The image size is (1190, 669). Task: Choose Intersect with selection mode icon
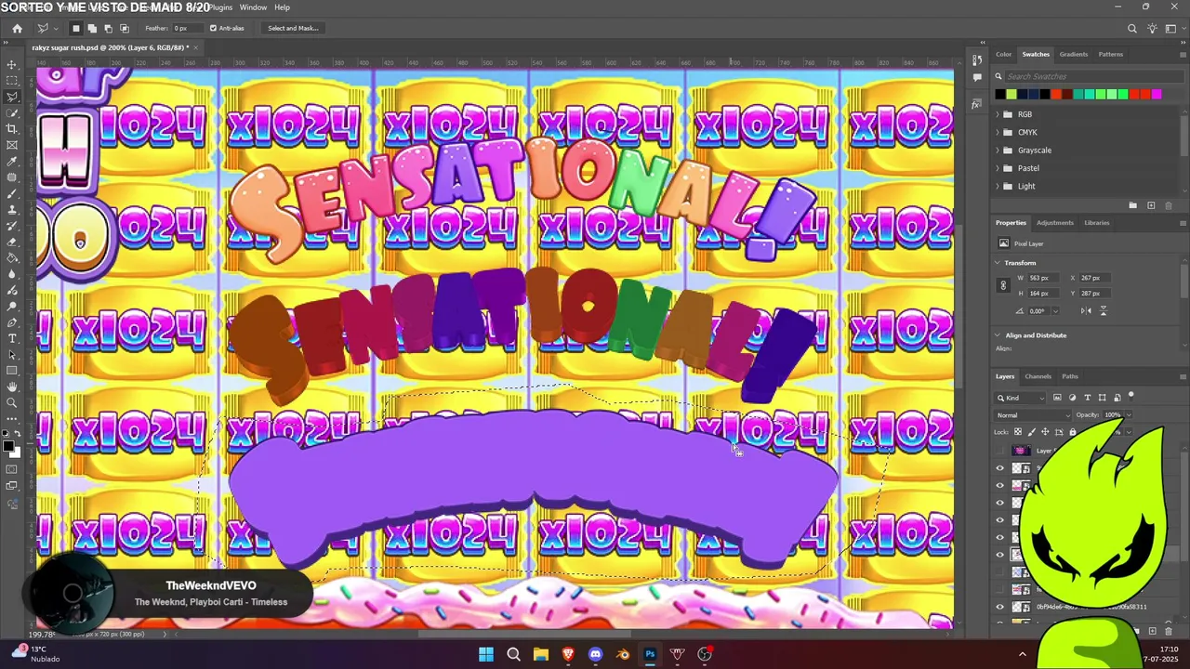(x=125, y=28)
